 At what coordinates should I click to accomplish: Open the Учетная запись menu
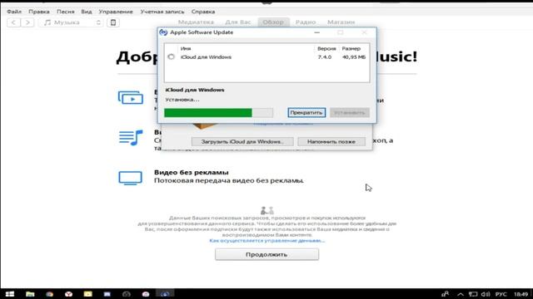[162, 12]
